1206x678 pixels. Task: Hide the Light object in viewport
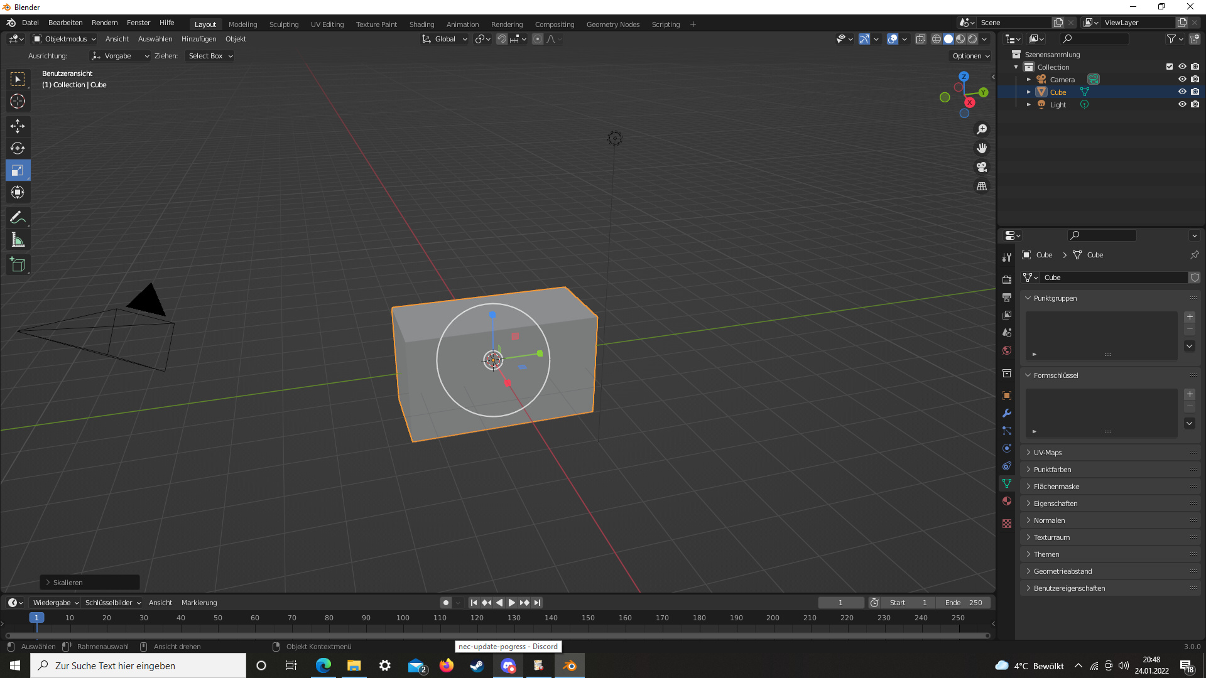(x=1182, y=105)
